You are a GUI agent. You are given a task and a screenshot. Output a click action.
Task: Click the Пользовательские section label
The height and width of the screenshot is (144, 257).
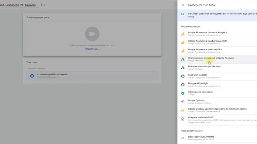click(192, 131)
